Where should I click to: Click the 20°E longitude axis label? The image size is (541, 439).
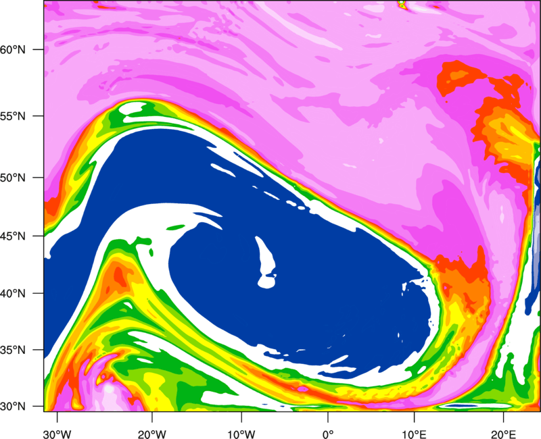tap(503, 434)
